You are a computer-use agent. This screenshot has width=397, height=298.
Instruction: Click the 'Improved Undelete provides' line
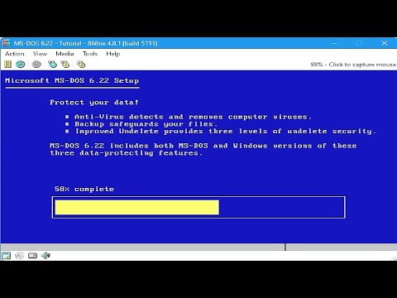tap(225, 132)
